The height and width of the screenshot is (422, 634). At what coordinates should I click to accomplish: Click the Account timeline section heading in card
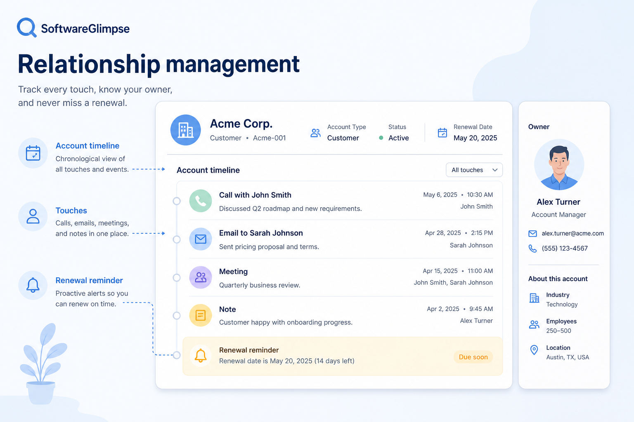(208, 170)
